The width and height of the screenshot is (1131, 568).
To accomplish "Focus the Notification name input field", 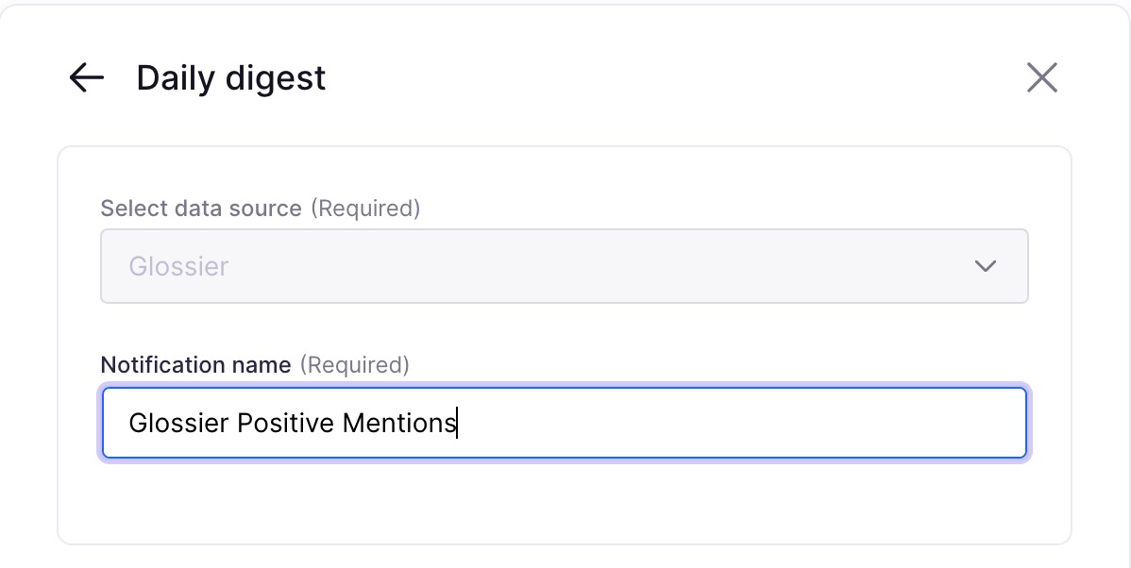I will pyautogui.click(x=564, y=423).
